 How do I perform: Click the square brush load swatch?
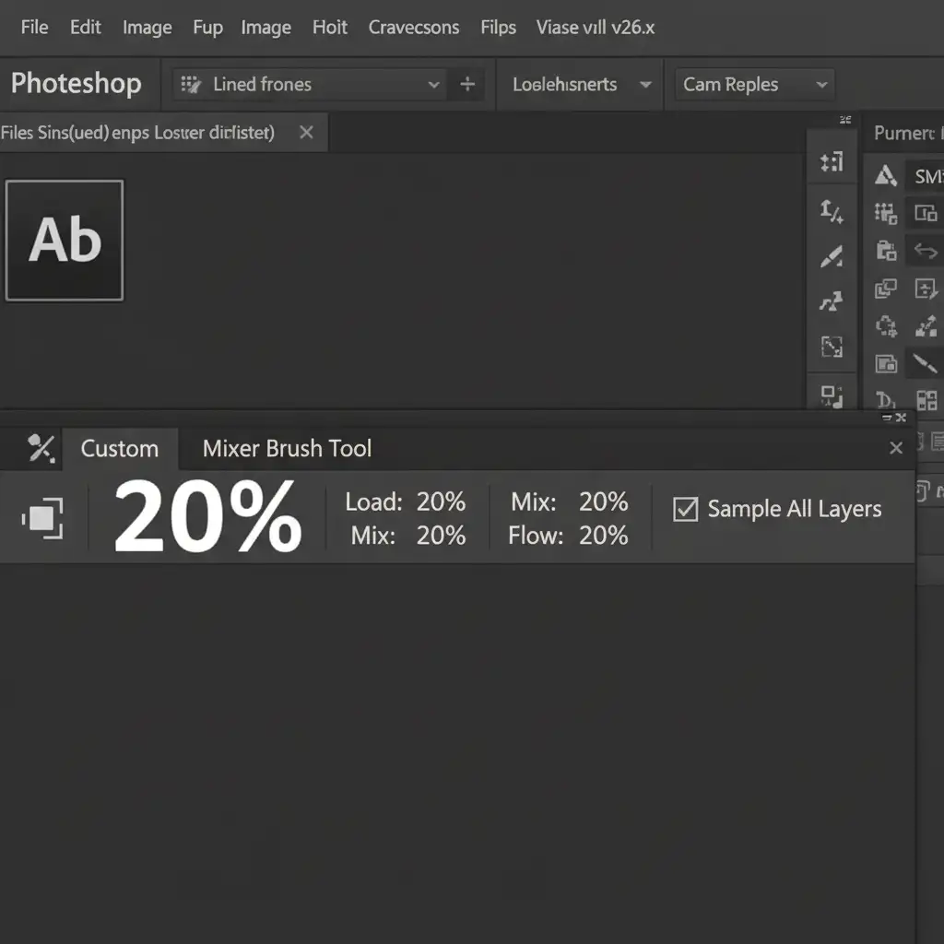click(43, 518)
